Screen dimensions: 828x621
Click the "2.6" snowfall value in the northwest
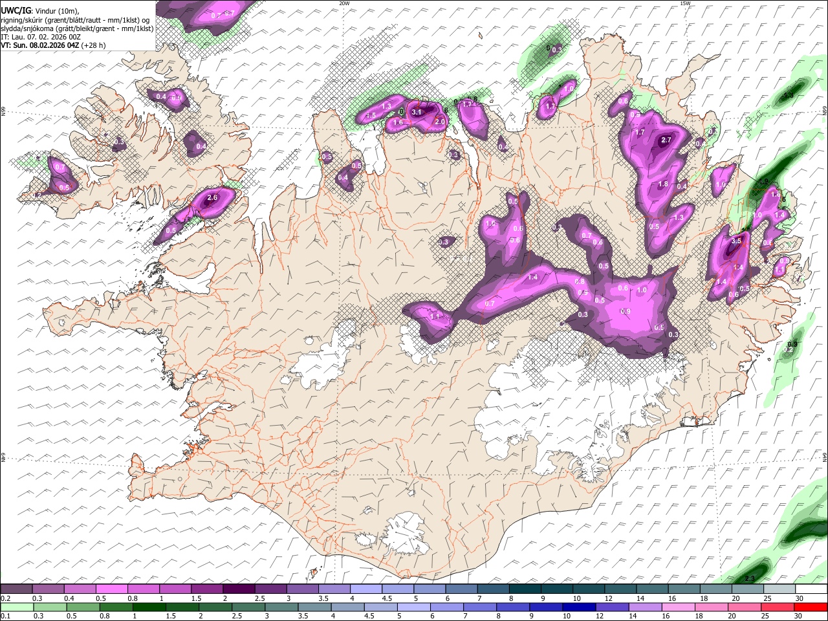point(212,198)
